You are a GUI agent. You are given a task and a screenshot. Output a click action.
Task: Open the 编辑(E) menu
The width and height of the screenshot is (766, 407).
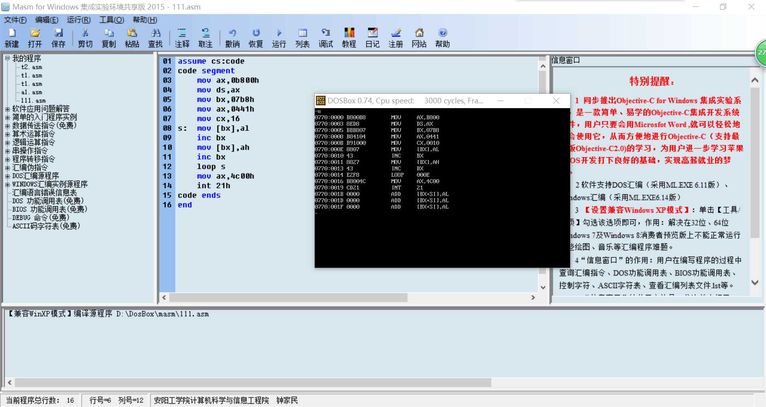click(x=47, y=20)
